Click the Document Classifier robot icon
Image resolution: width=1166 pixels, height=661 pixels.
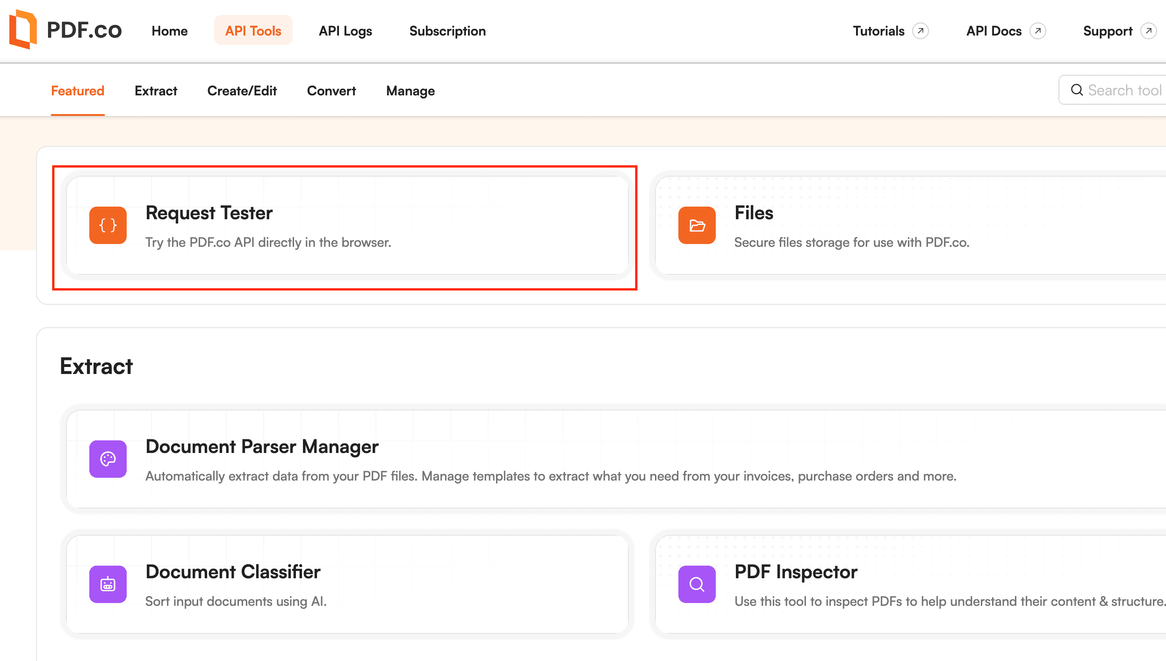(x=108, y=584)
